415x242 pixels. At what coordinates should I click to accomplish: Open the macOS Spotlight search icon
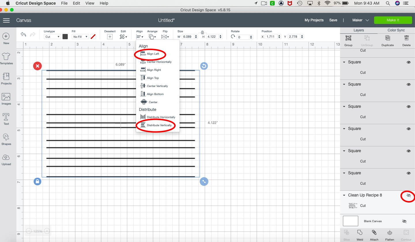[x=388, y=3]
